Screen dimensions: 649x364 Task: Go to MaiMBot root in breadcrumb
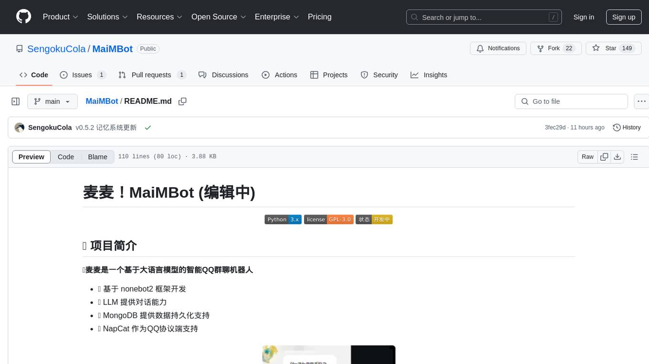[x=102, y=101]
